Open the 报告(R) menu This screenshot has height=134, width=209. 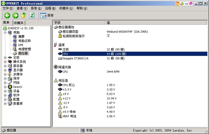click(36, 8)
